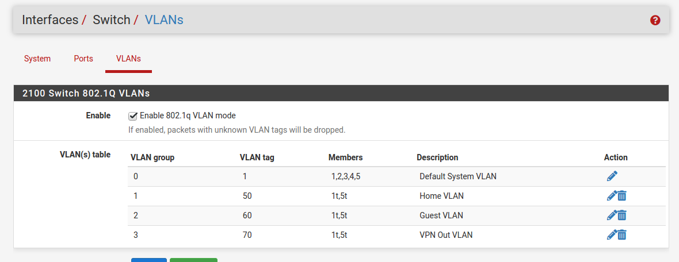679x262 pixels.
Task: Edit the Guest VLAN with pencil icon
Action: (x=612, y=215)
